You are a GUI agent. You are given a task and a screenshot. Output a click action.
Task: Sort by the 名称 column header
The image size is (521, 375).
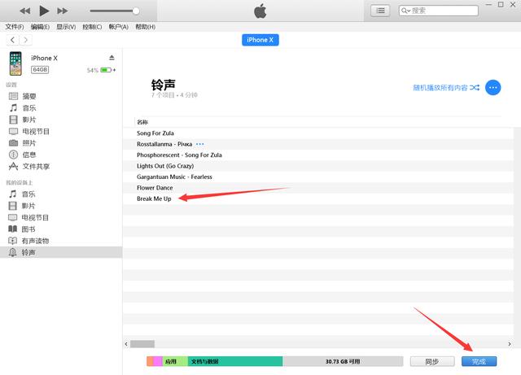tap(142, 122)
